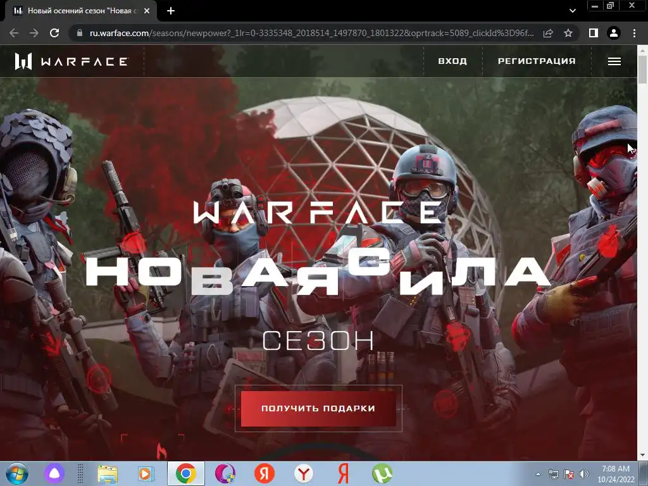Screen dimensions: 648x486
Task: Click the СЕЗОН hero text
Action: tap(318, 340)
